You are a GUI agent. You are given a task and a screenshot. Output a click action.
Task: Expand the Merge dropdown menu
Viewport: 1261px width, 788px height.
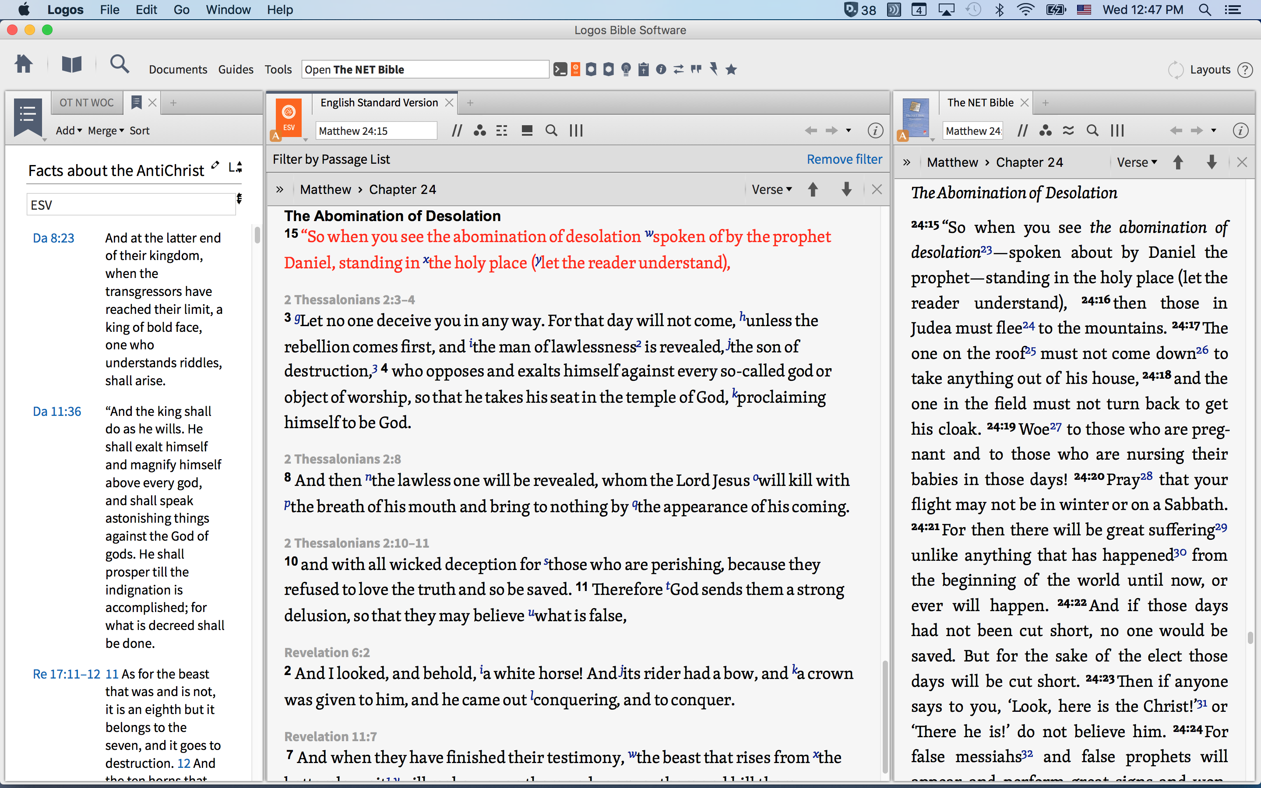pos(105,131)
